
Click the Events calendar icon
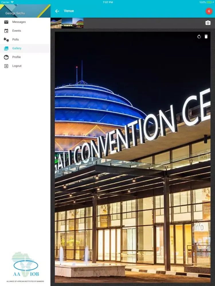pyautogui.click(x=6, y=31)
